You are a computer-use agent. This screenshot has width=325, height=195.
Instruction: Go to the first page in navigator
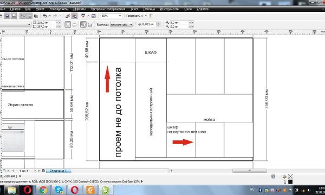[x=9, y=171]
